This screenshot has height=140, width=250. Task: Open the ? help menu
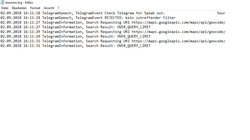[59, 8]
